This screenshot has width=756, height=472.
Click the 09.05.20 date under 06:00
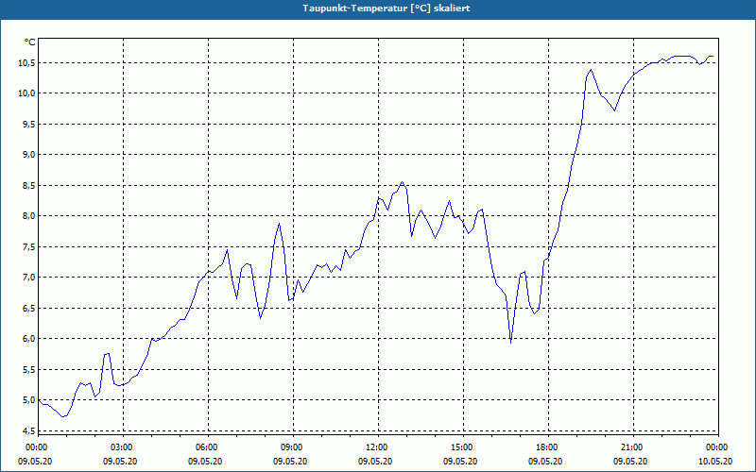(205, 462)
